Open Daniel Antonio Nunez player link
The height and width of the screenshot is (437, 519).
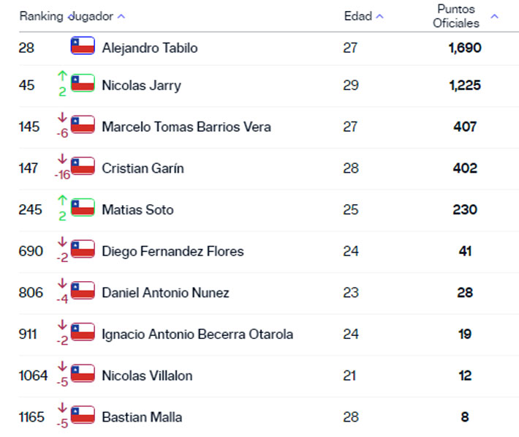coord(165,293)
